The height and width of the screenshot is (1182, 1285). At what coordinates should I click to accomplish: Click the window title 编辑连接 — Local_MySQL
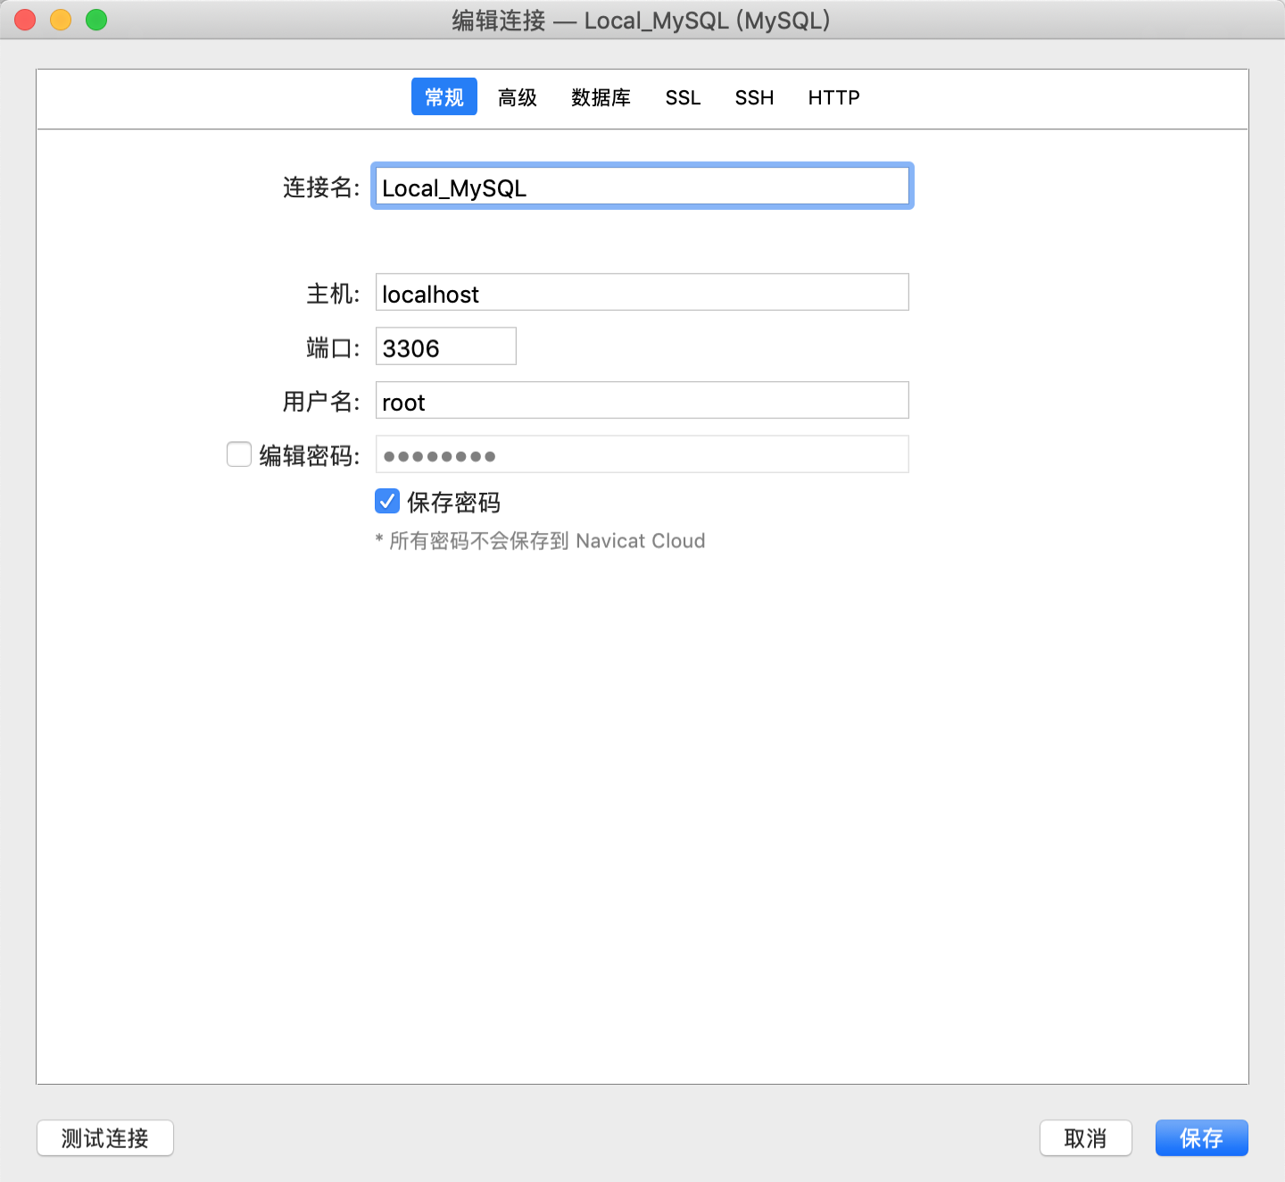(x=641, y=21)
